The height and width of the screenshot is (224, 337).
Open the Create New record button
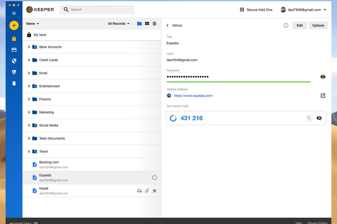(x=14, y=25)
